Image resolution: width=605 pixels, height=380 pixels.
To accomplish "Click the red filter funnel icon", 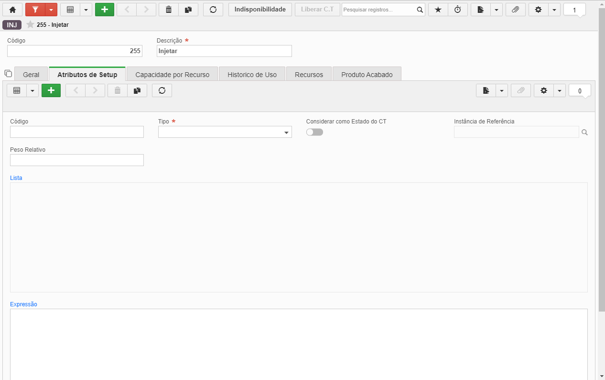I will pos(35,10).
